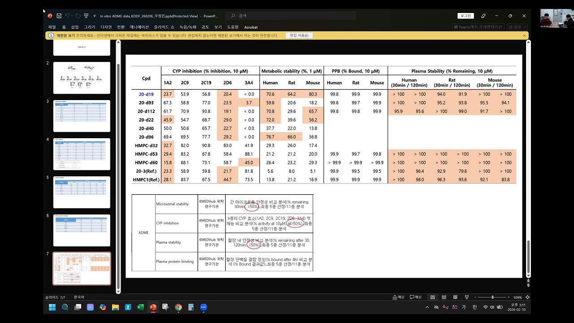Image resolution: width=574 pixels, height=323 pixels.
Task: Open the Customize Quick Access Toolbar arrow
Action: click(95, 16)
